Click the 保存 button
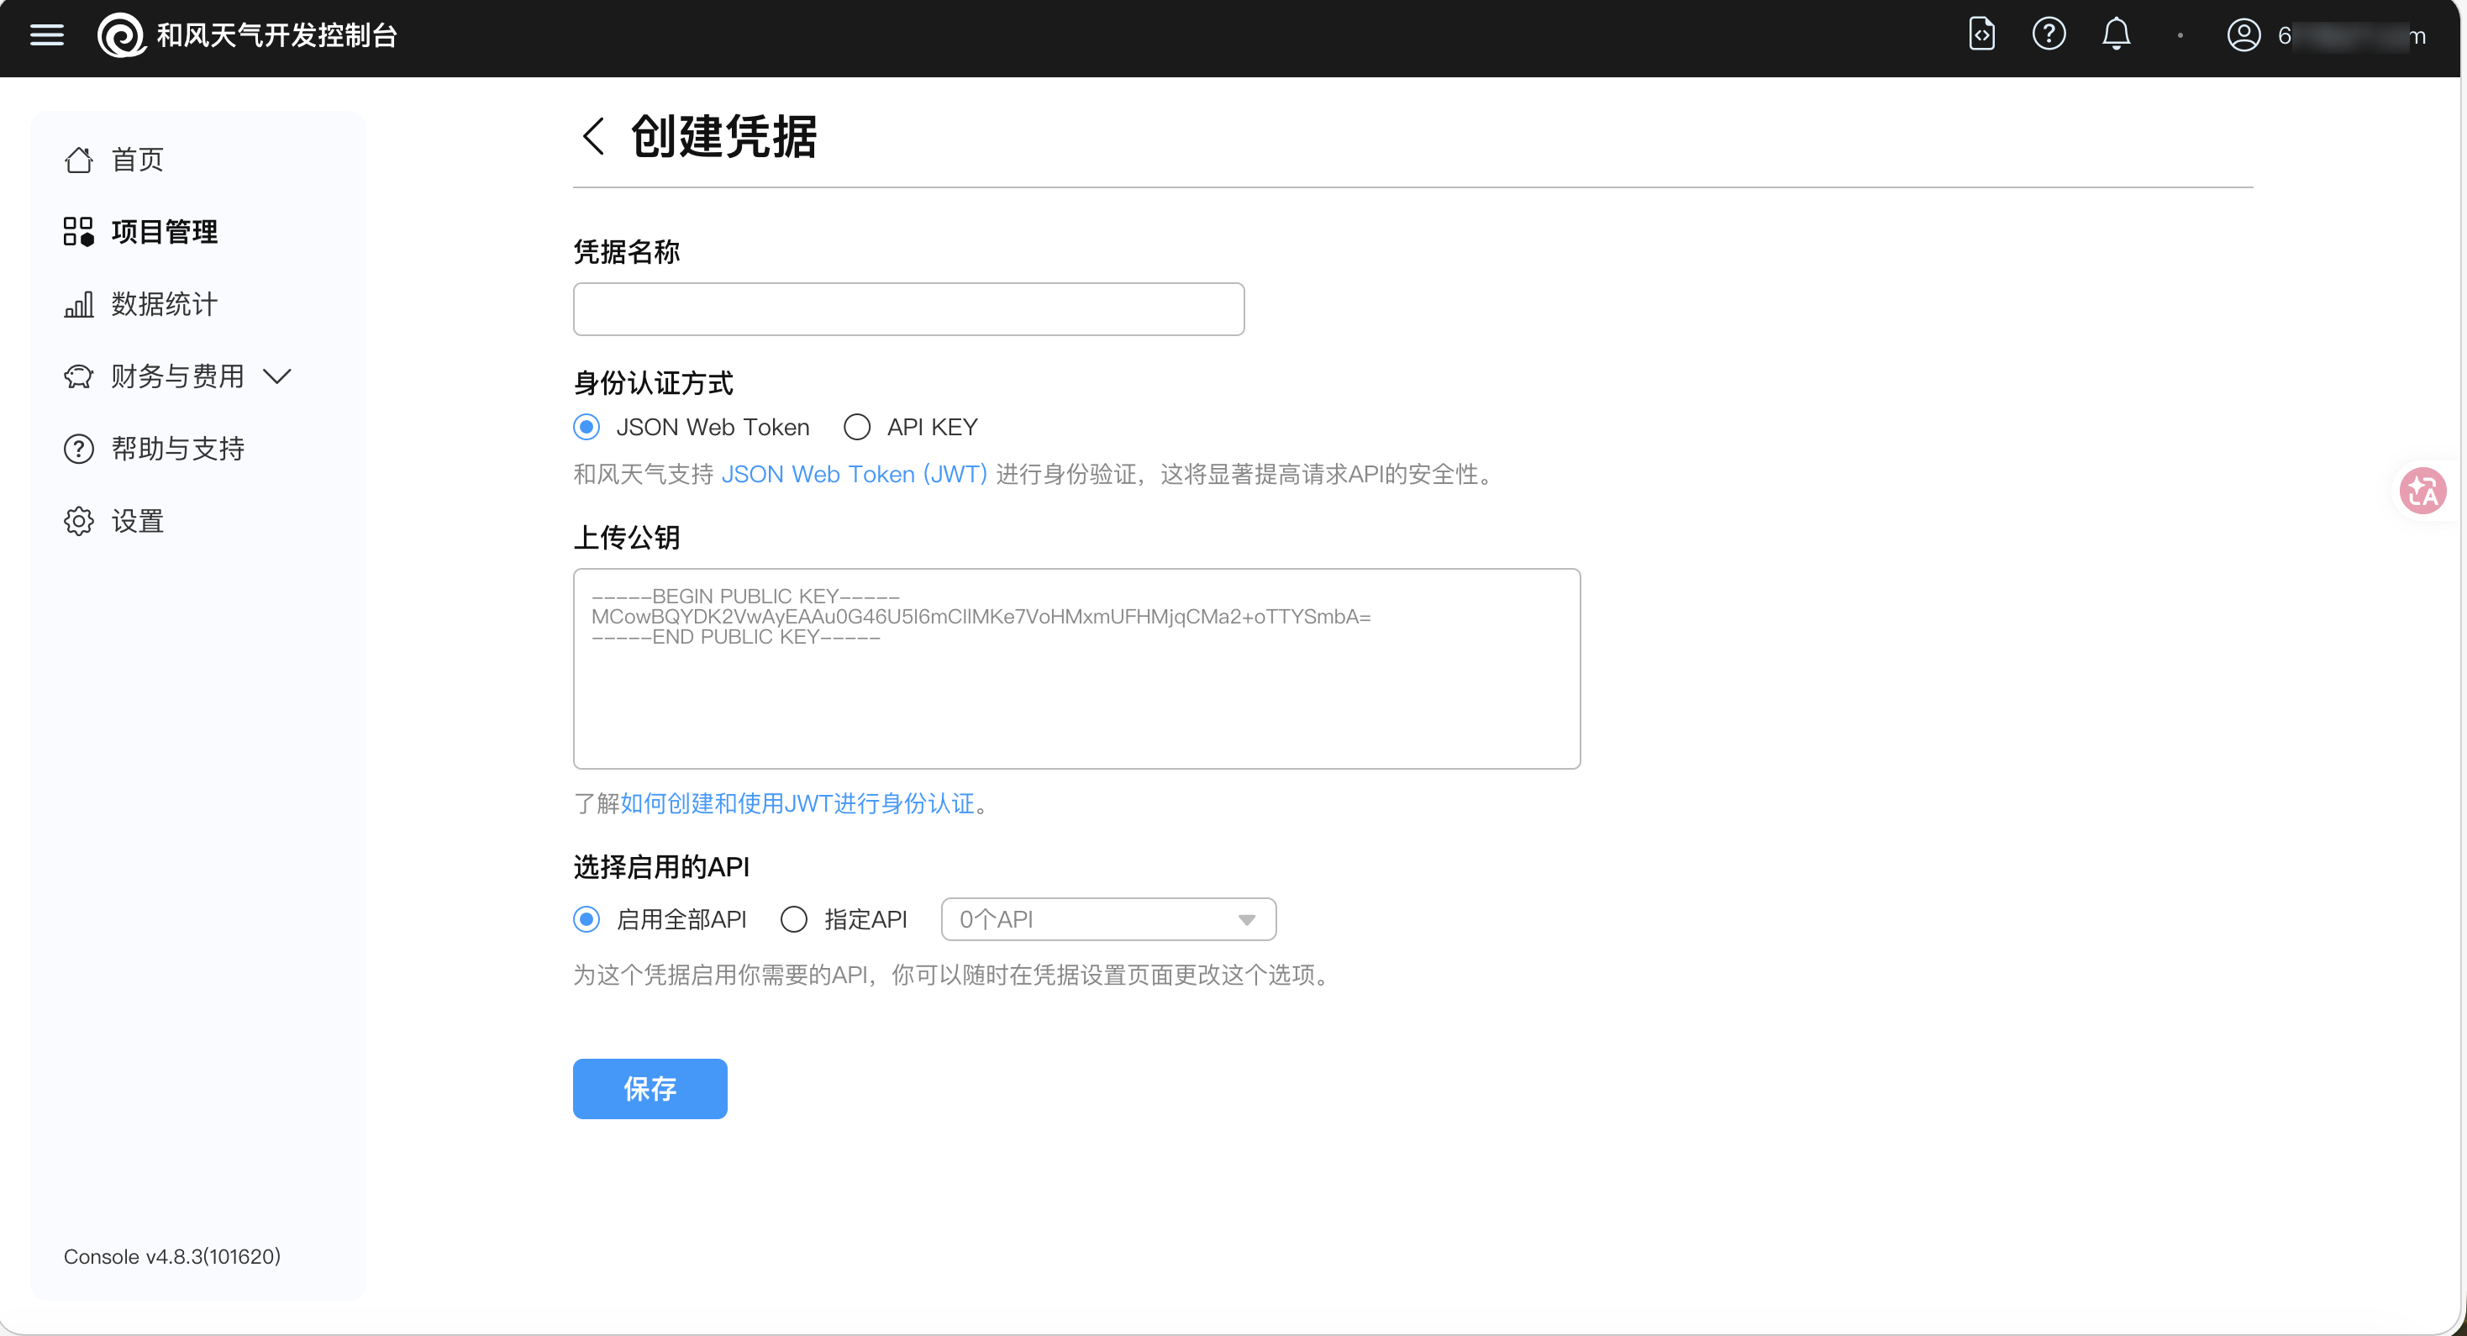This screenshot has width=2467, height=1336. coord(650,1088)
